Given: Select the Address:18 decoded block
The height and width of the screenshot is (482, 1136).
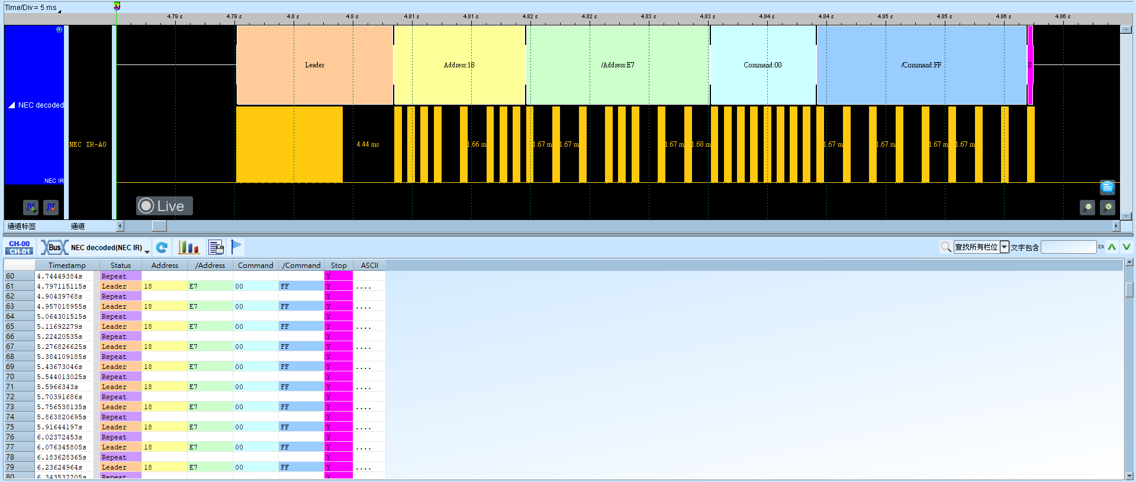Looking at the screenshot, I should pyautogui.click(x=459, y=65).
